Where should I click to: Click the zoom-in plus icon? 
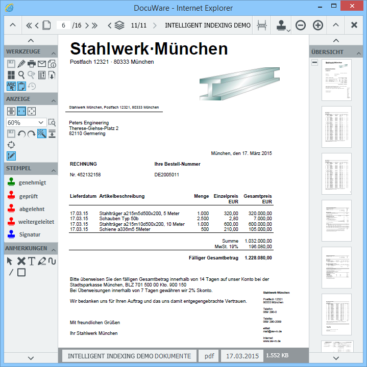point(318,25)
